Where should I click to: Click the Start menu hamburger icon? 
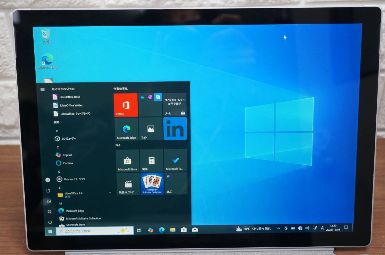pyautogui.click(x=42, y=89)
